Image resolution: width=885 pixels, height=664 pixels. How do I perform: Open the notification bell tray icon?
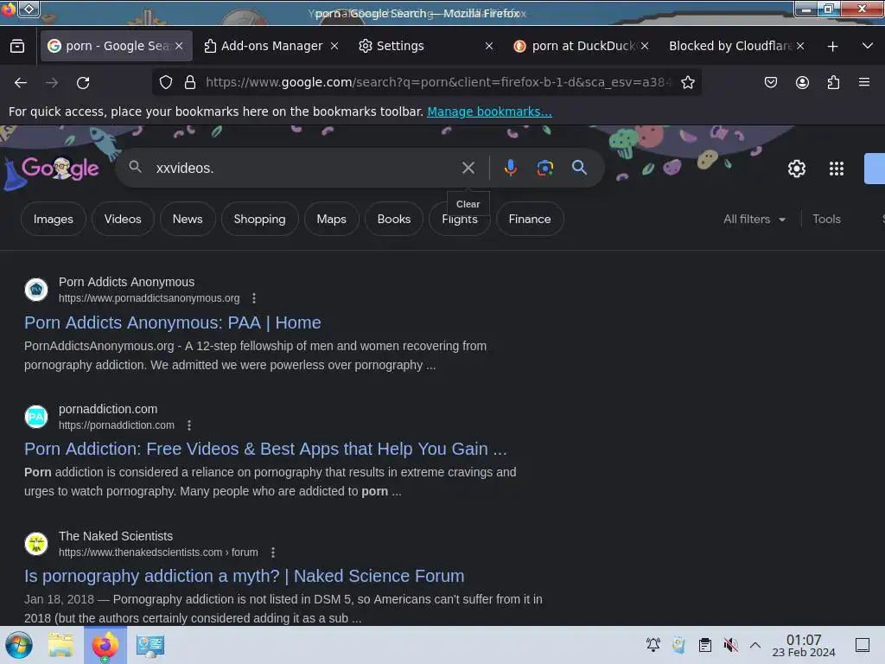[x=653, y=645]
